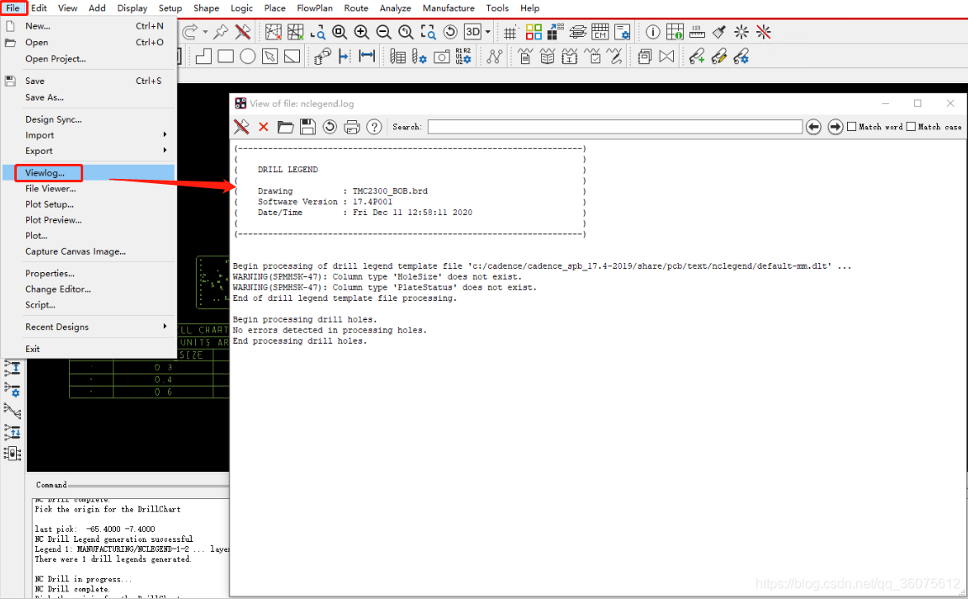The height and width of the screenshot is (599, 968).
Task: Open the 3D view dropdown arrow
Action: click(487, 32)
